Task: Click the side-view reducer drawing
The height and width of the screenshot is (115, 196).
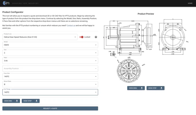Action: tap(130, 38)
